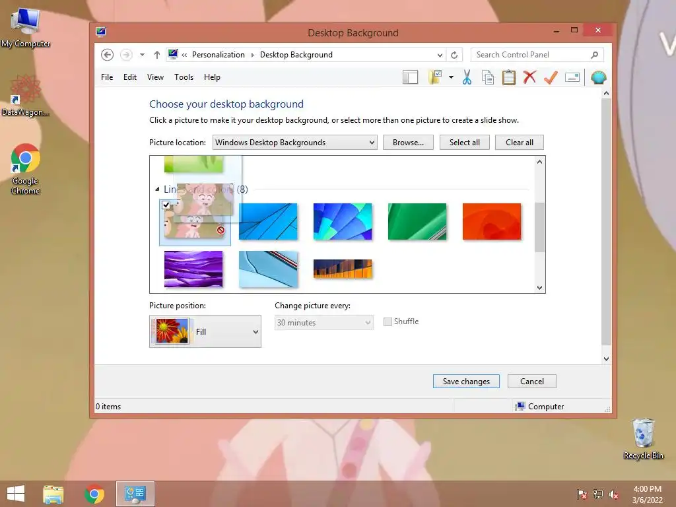Click the Copy toolbar icon
The image size is (676, 507).
tap(488, 77)
